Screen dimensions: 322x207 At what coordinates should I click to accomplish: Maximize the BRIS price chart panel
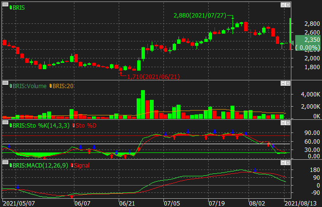(283, 5)
